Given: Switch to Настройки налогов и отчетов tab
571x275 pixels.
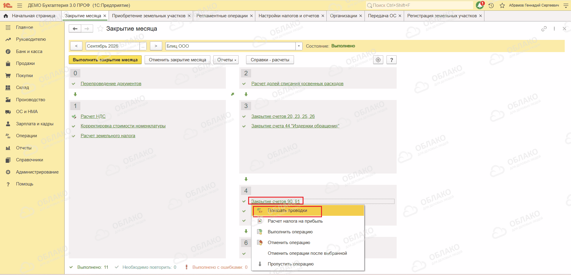Looking at the screenshot, I should click(289, 16).
